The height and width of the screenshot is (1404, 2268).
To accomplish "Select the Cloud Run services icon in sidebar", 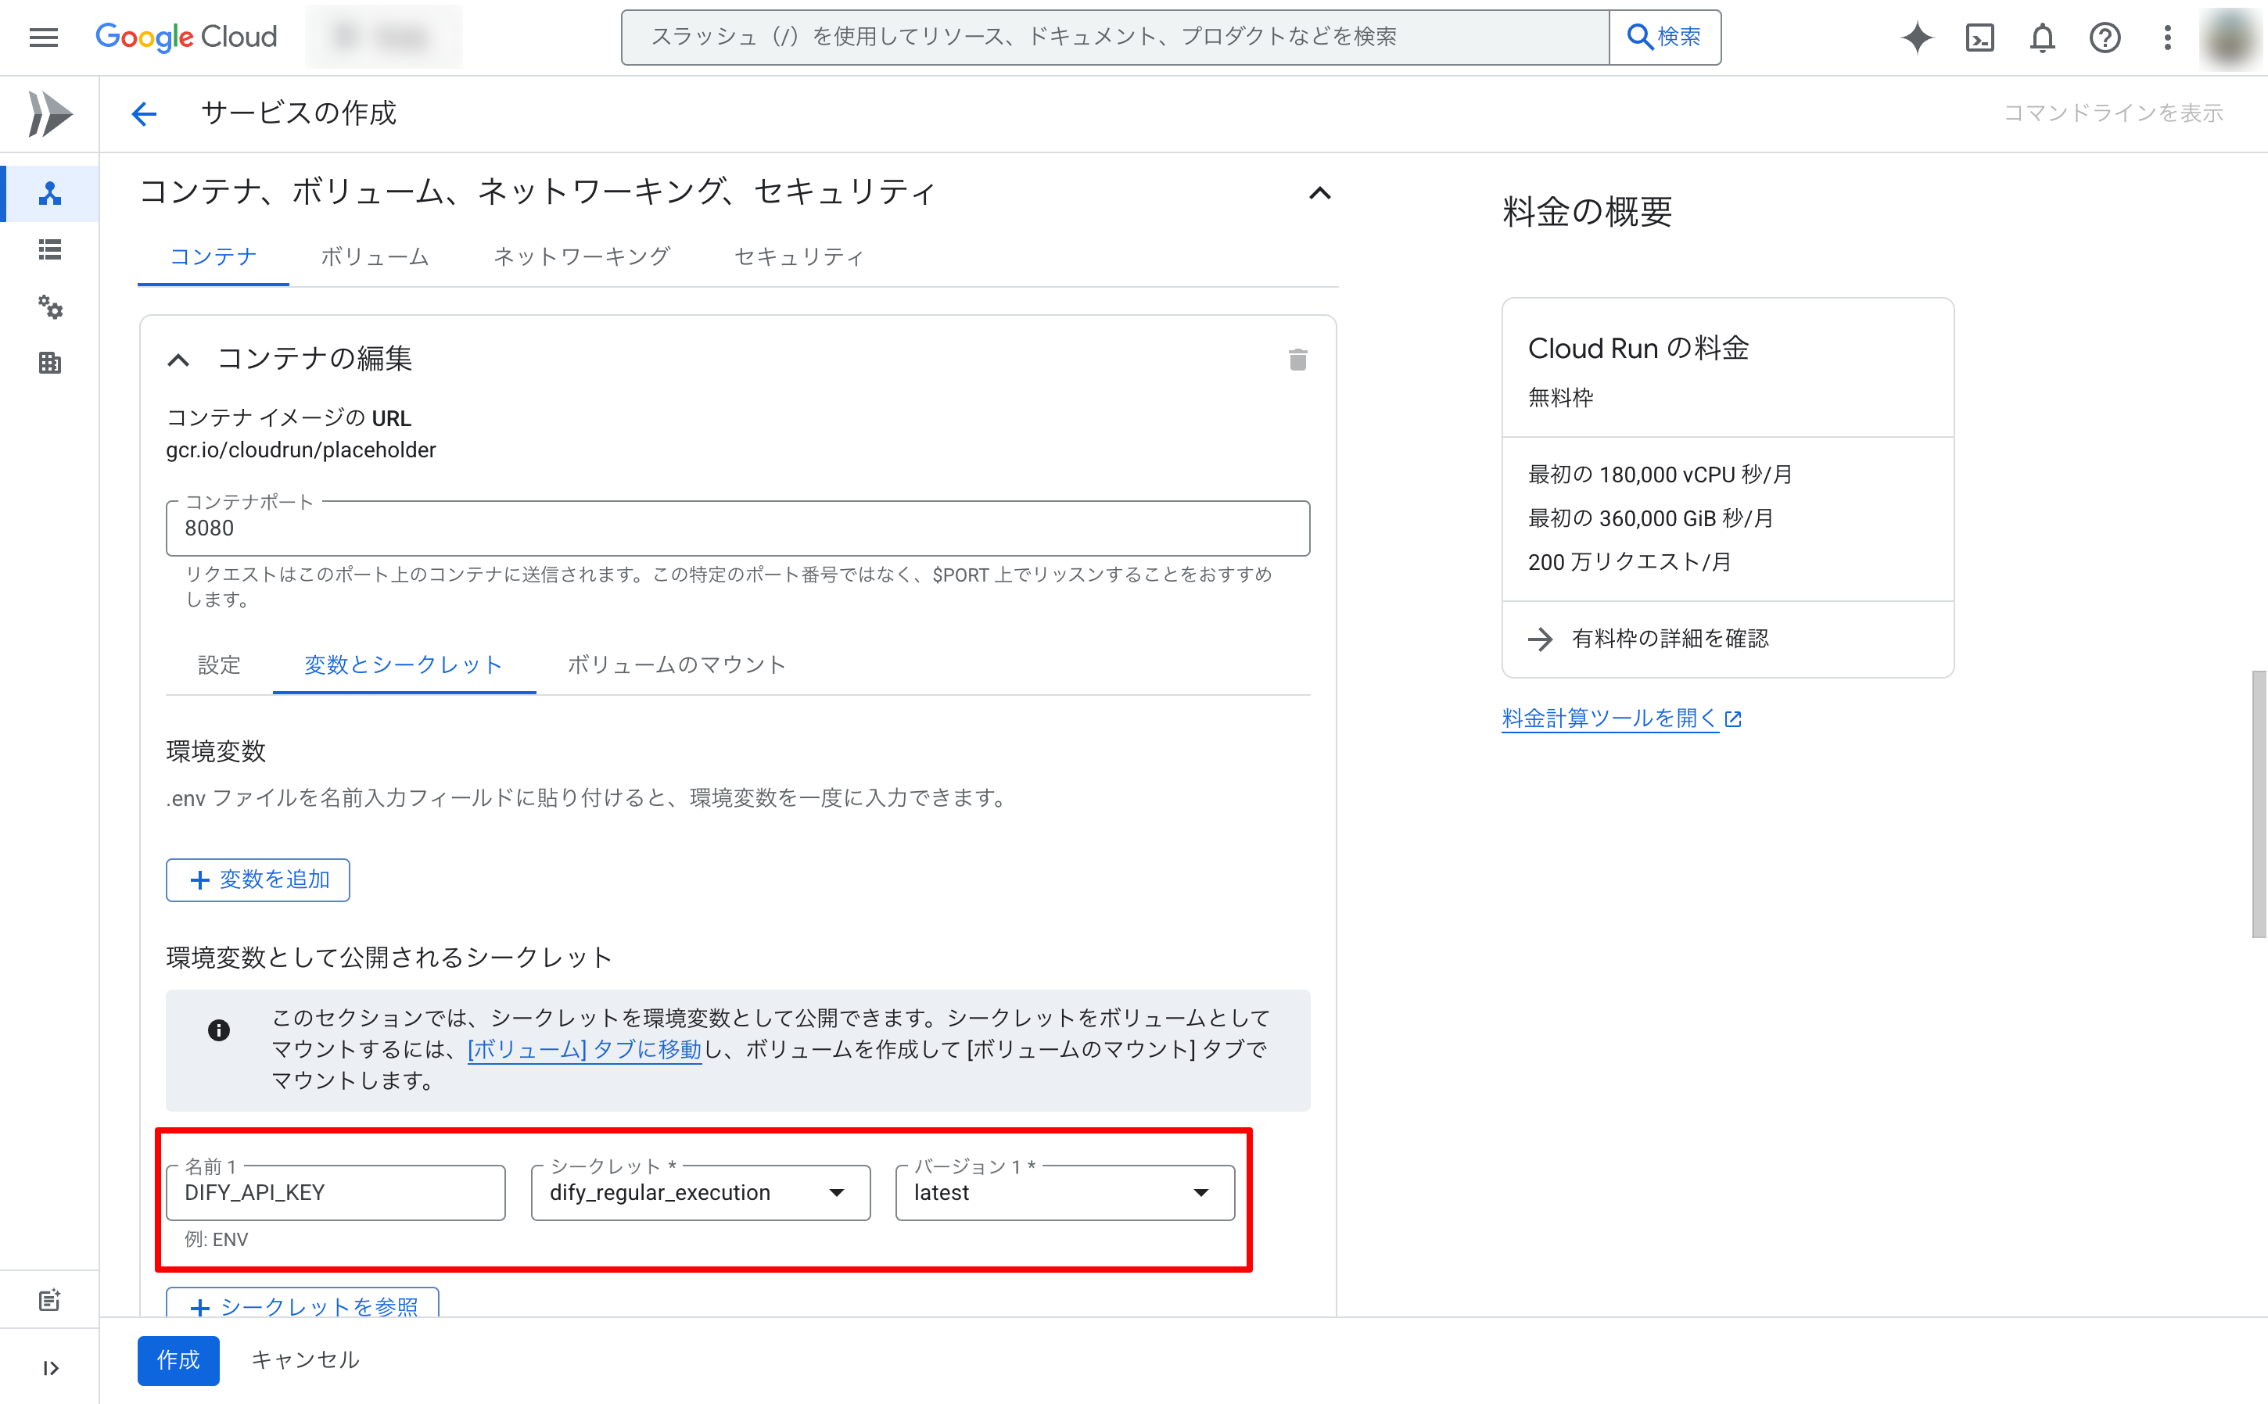I will click(x=50, y=193).
